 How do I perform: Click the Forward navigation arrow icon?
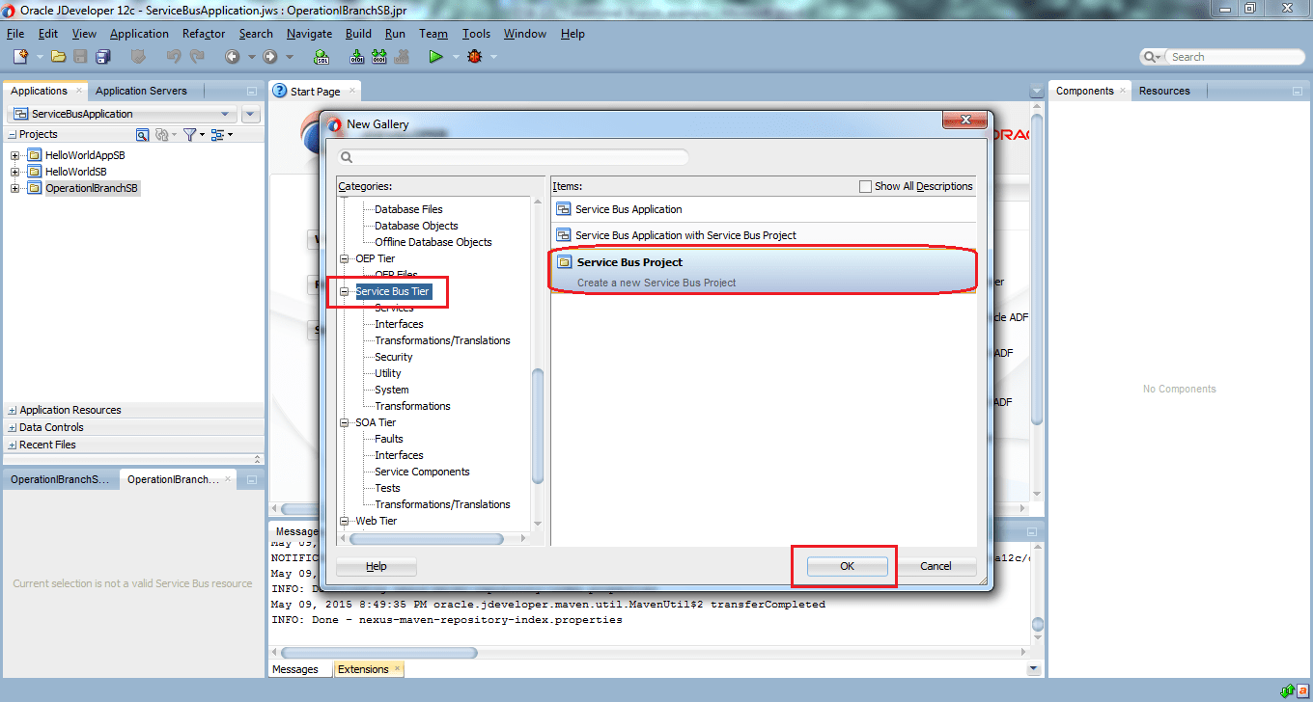(x=268, y=56)
